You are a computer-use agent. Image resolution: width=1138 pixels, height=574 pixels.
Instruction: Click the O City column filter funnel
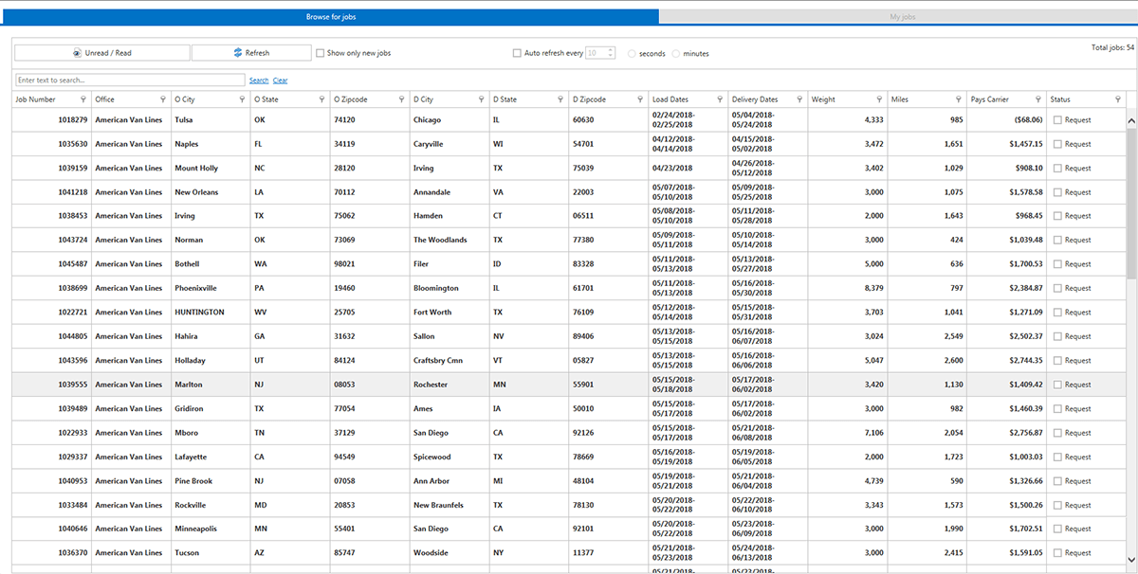pos(243,99)
